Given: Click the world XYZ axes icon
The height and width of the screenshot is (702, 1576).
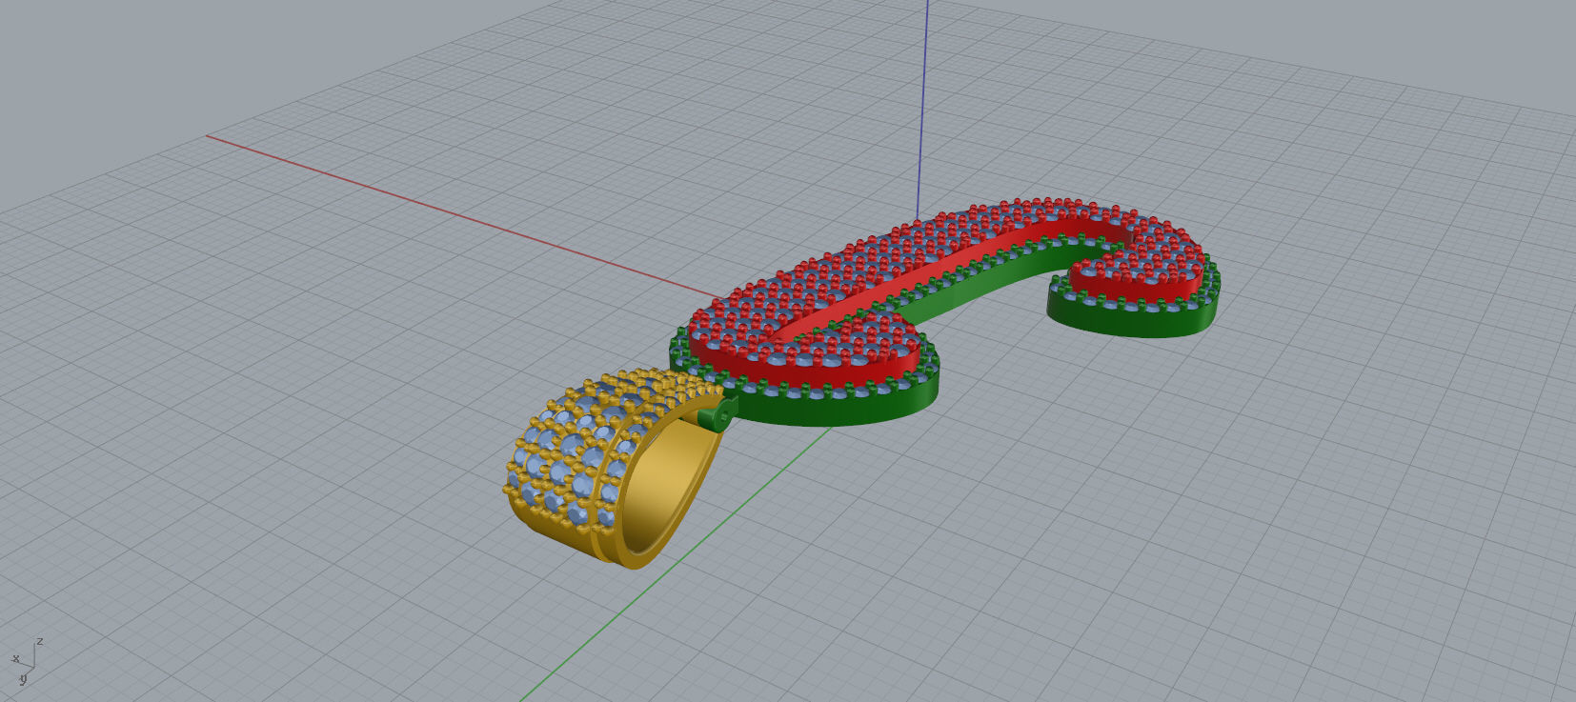Looking at the screenshot, I should point(26,662).
